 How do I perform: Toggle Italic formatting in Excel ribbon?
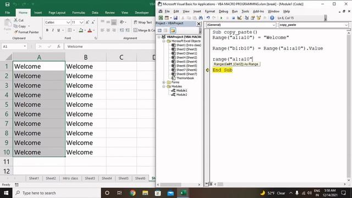click(53, 30)
